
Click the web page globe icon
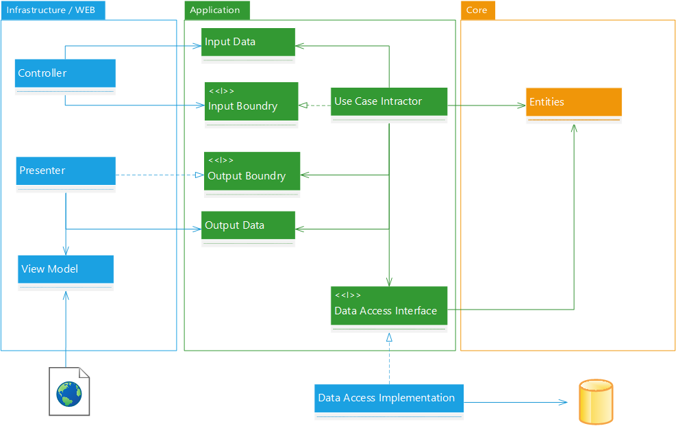coord(68,391)
